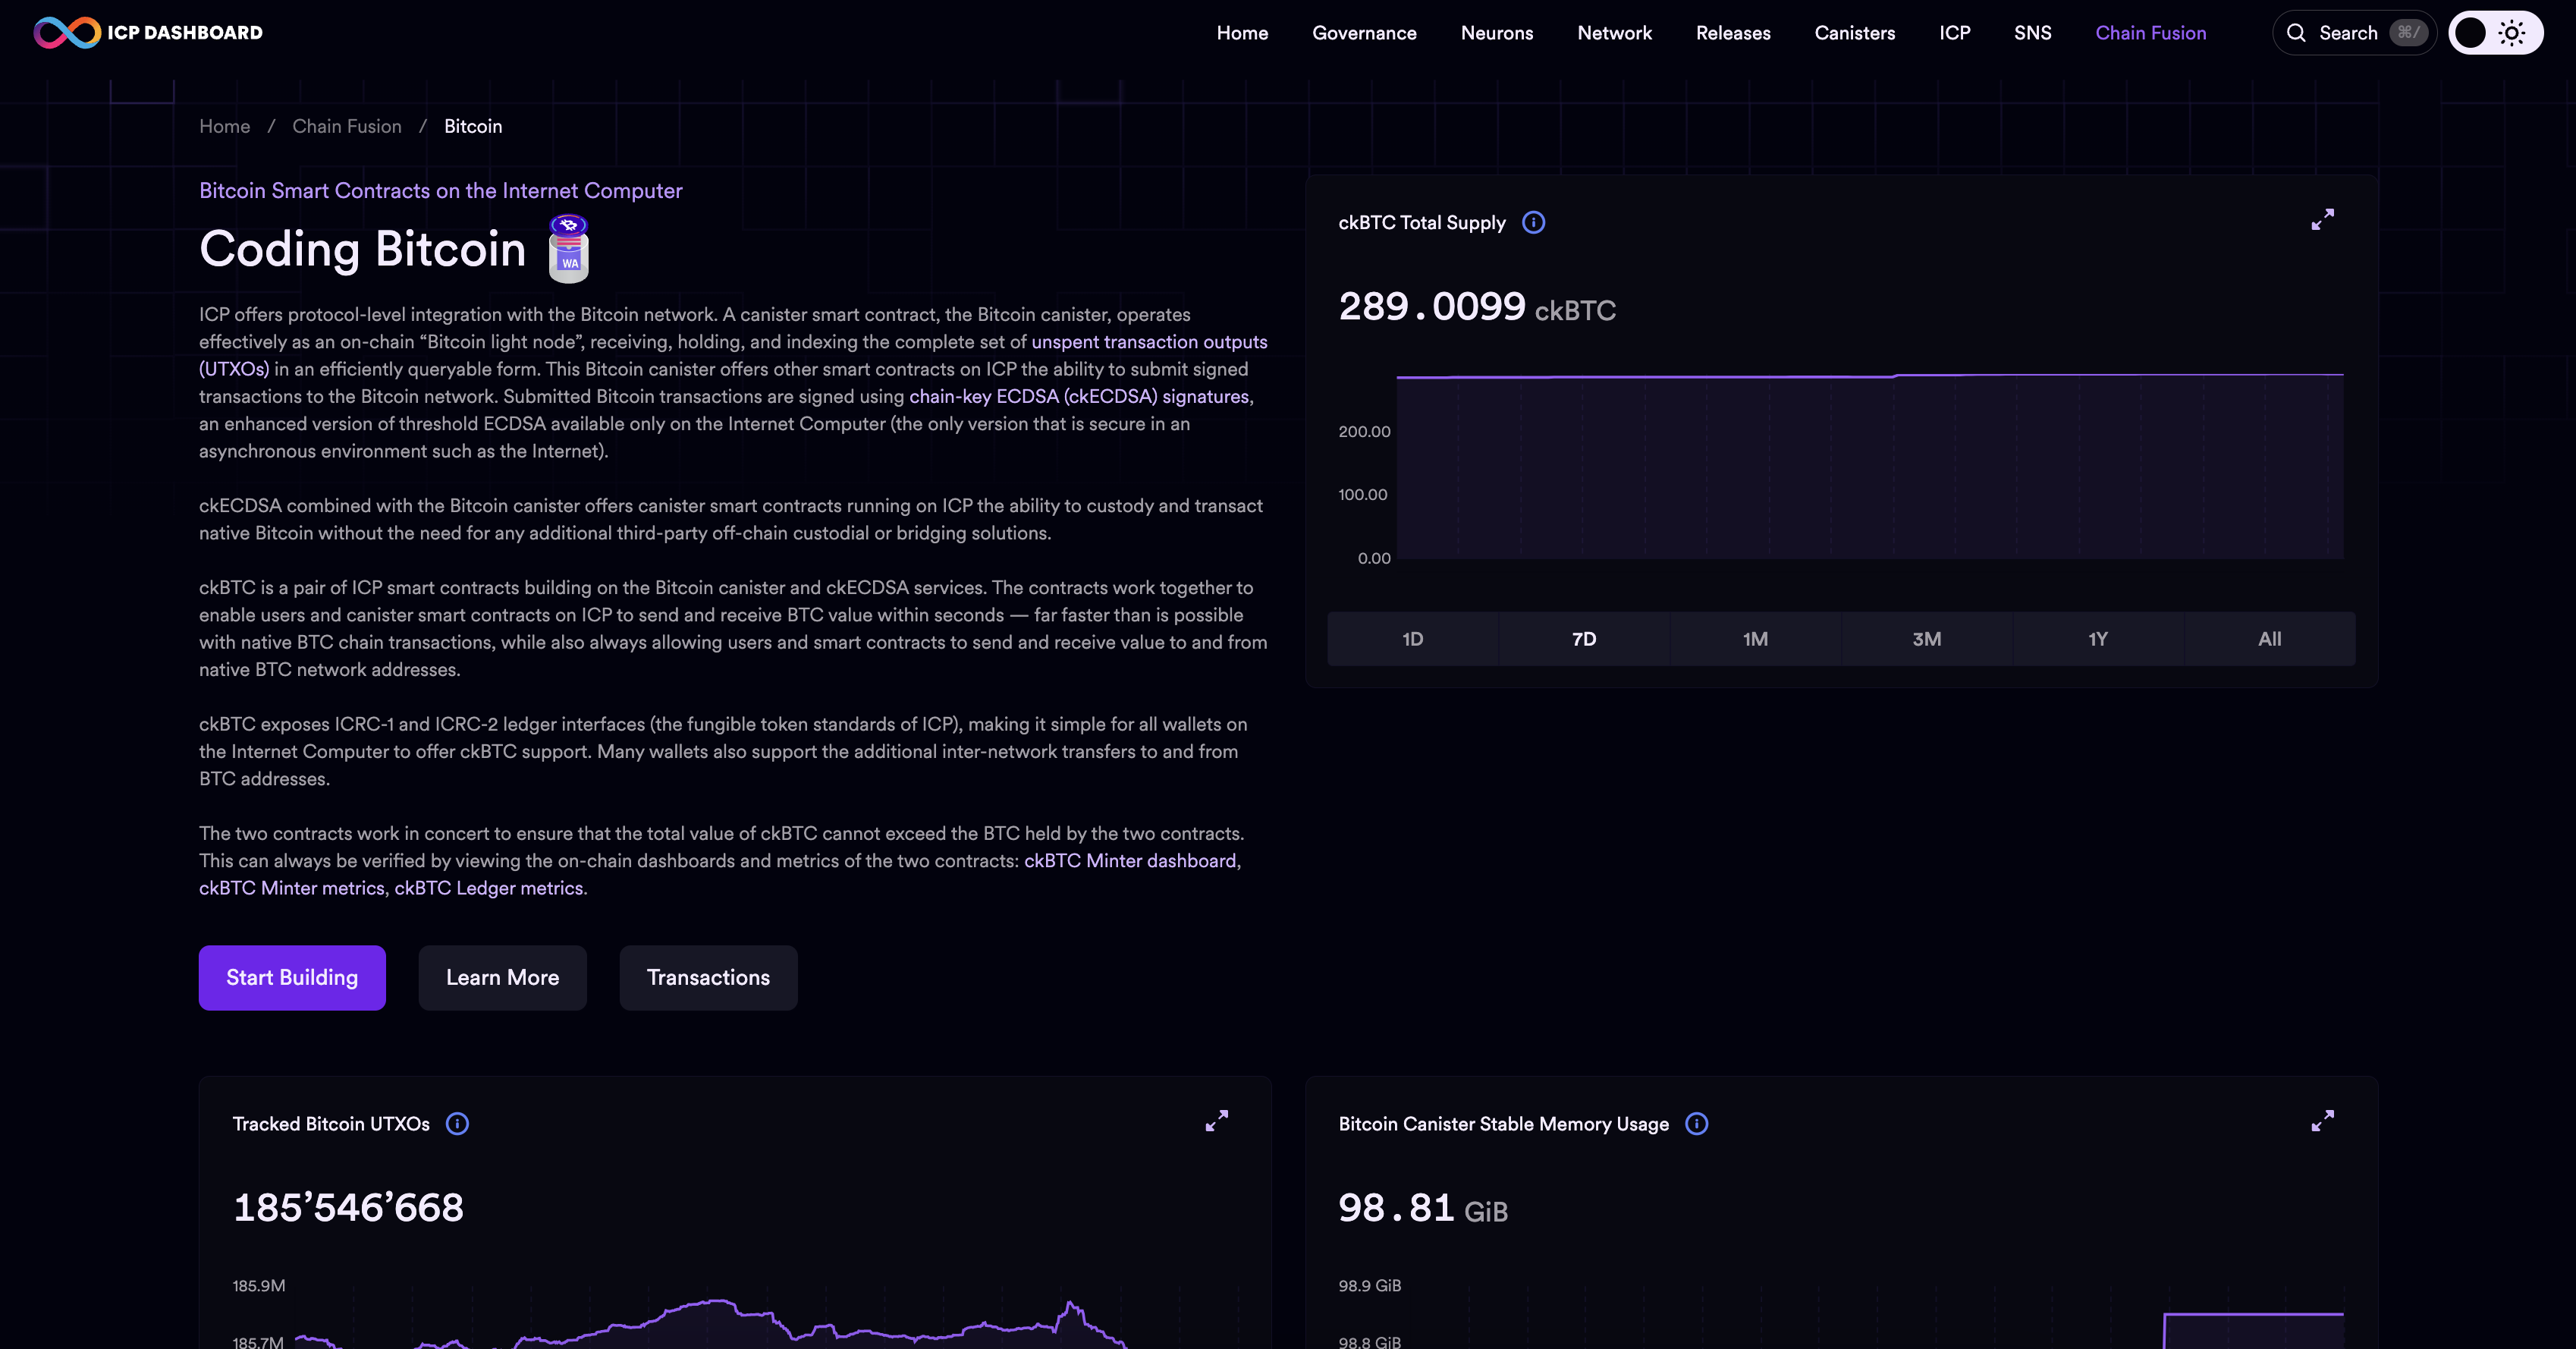Screen dimensions: 2576x1349
Task: Select the 1D time range
Action: (1412, 639)
